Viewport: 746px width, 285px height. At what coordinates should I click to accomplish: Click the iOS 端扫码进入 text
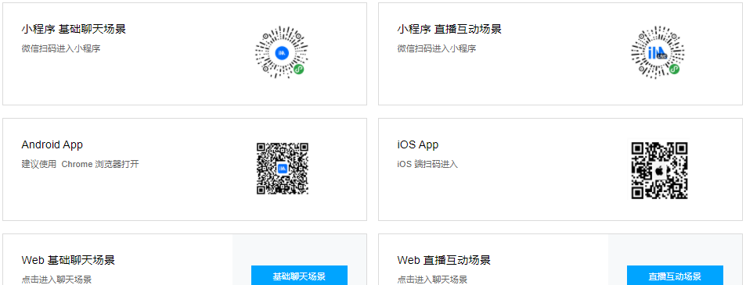[427, 165]
